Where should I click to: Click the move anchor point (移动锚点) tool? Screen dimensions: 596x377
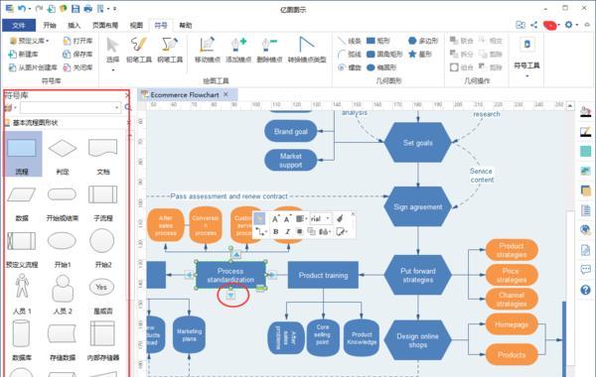(208, 50)
